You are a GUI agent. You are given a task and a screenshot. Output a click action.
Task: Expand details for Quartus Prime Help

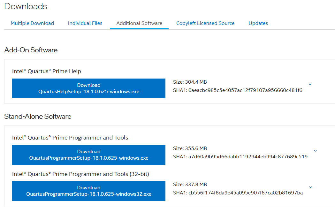click(x=310, y=85)
